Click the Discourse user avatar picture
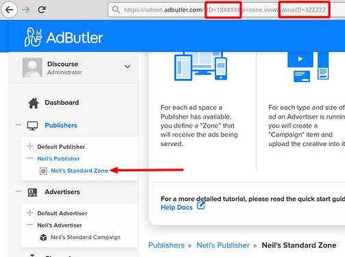345x257 pixels. (x=32, y=68)
